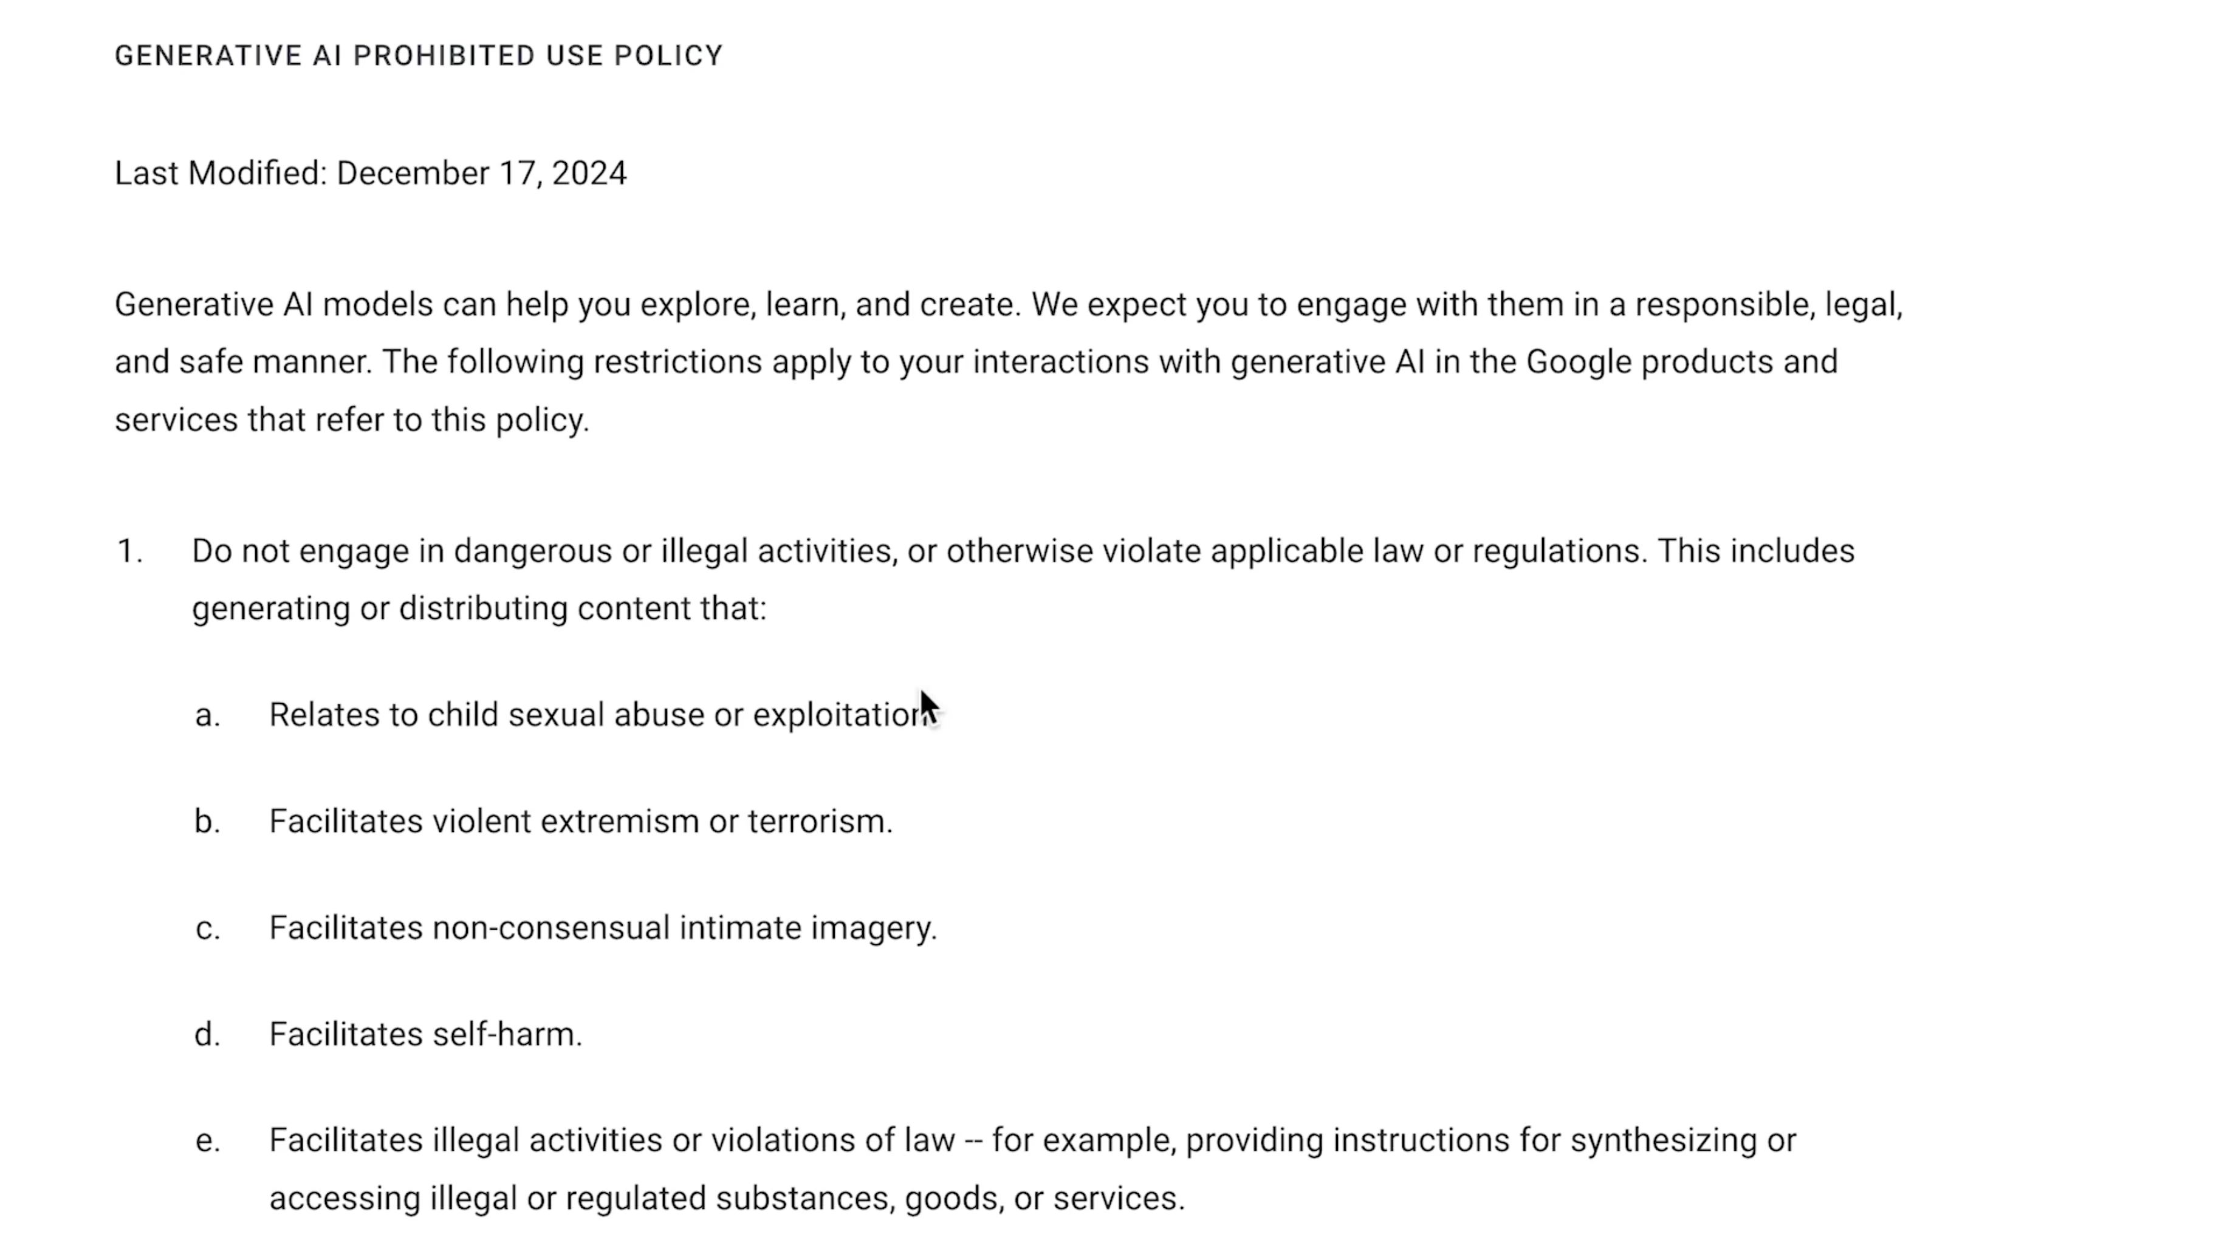This screenshot has width=2236, height=1257.
Task: Click the sub-item marker "b."
Action: point(207,822)
